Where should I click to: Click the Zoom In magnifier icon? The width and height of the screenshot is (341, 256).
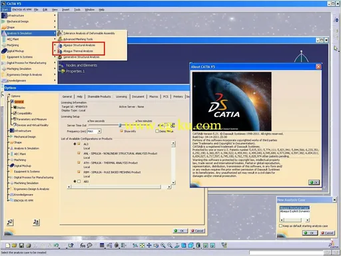tap(163, 245)
